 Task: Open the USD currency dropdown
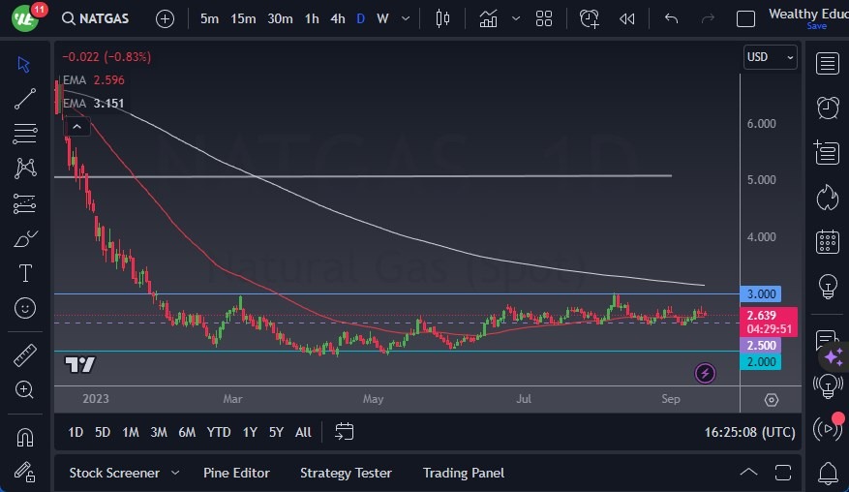[x=771, y=57]
